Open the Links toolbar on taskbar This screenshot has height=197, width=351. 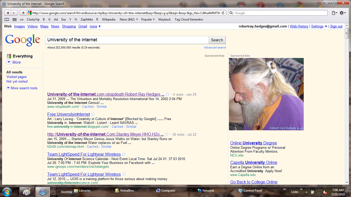tap(295, 192)
